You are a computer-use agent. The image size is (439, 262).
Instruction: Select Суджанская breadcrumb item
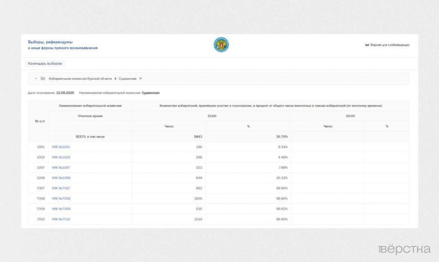click(127, 78)
